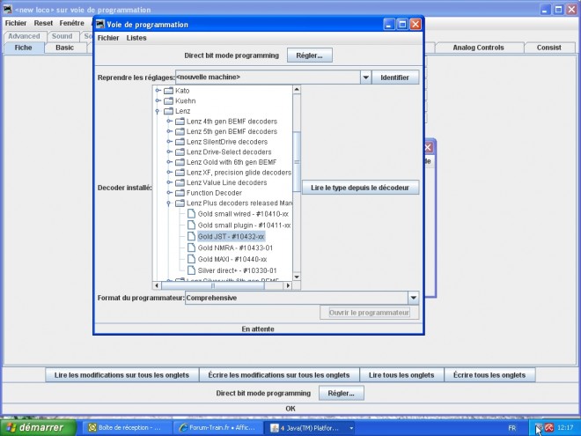Open Reset menu in main window
The height and width of the screenshot is (436, 581).
coord(43,23)
